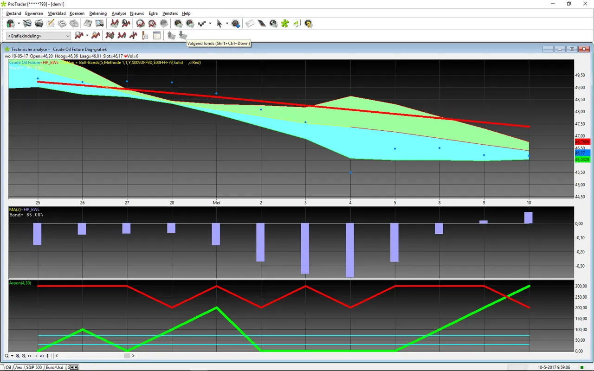
Task: Click the globe with blue plus icon
Action: point(235,23)
